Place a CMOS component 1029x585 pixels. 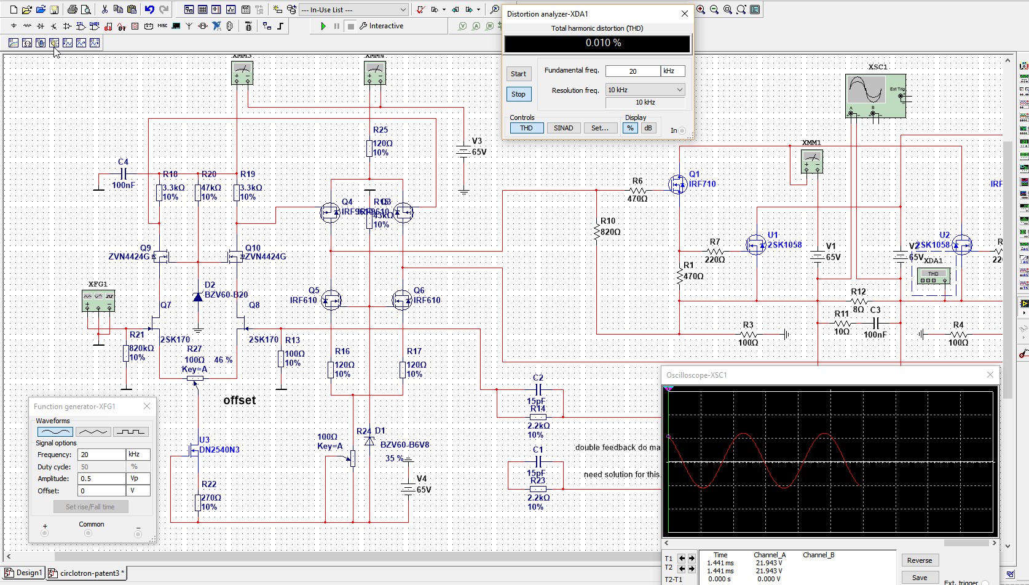(95, 26)
